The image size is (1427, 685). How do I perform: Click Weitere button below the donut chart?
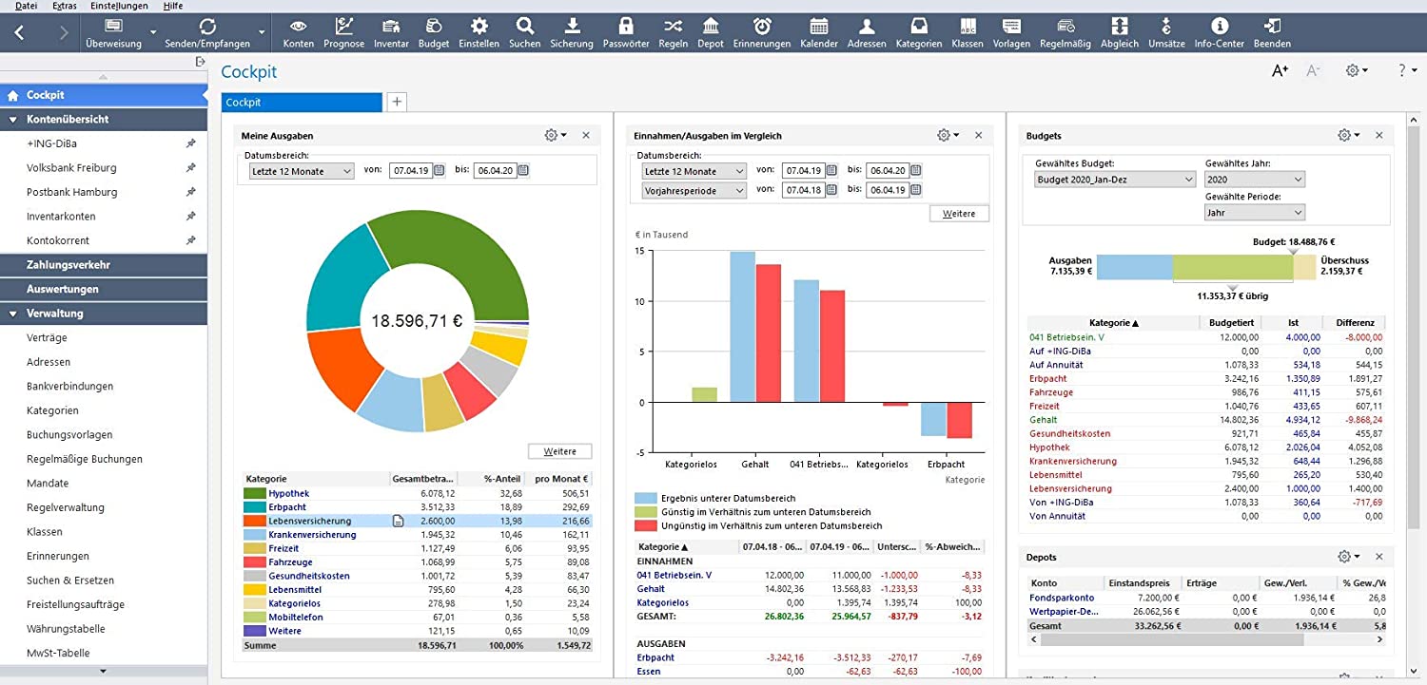click(x=559, y=451)
